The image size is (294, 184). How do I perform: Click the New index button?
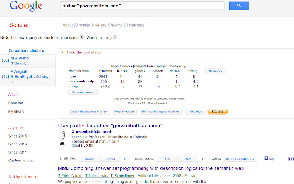tap(215, 71)
